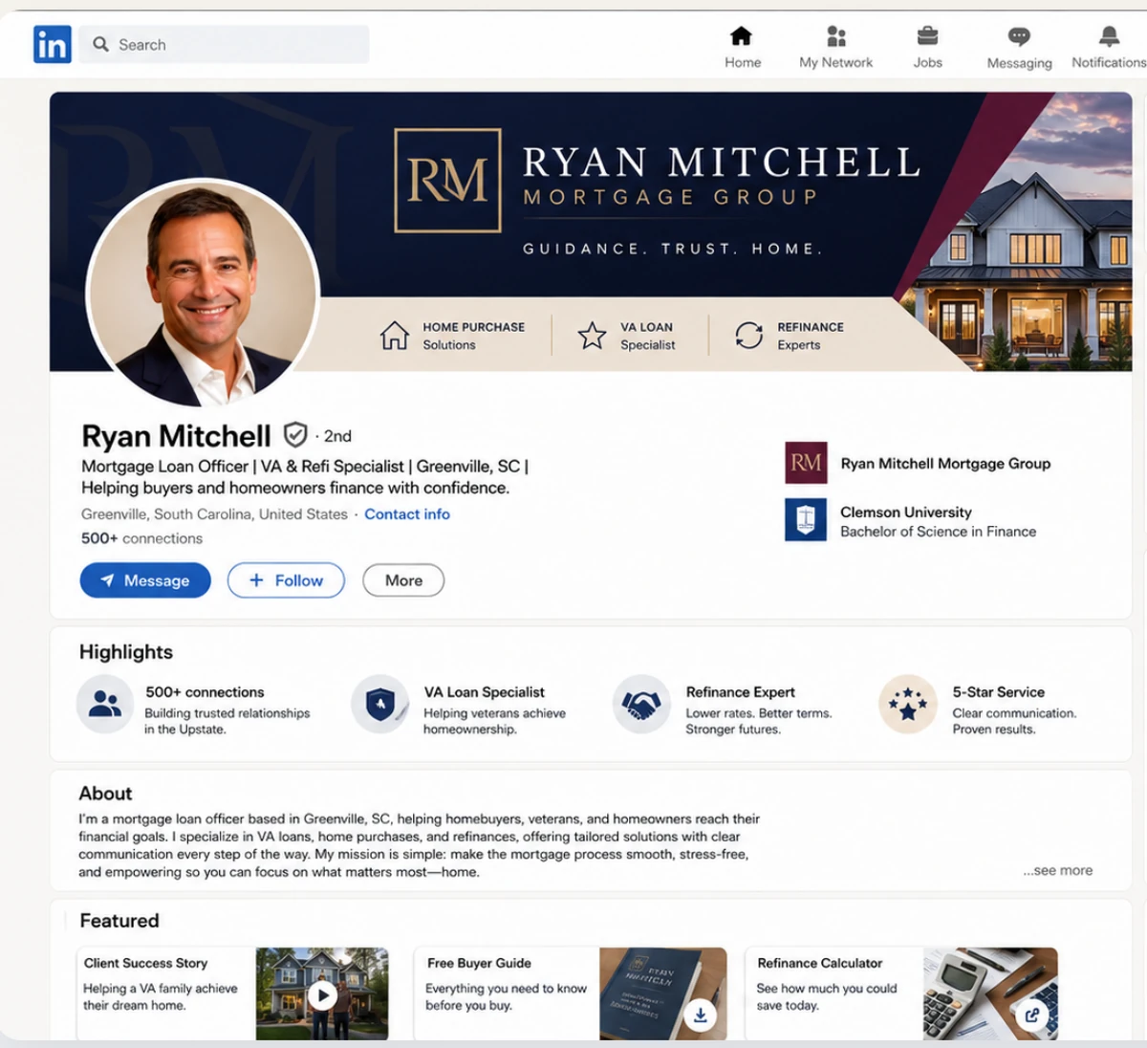Open the My Network icon
The image size is (1147, 1048).
point(836,36)
